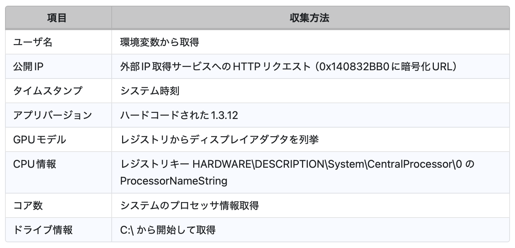
Task: Click the 収集方法 column header
Action: (x=309, y=18)
